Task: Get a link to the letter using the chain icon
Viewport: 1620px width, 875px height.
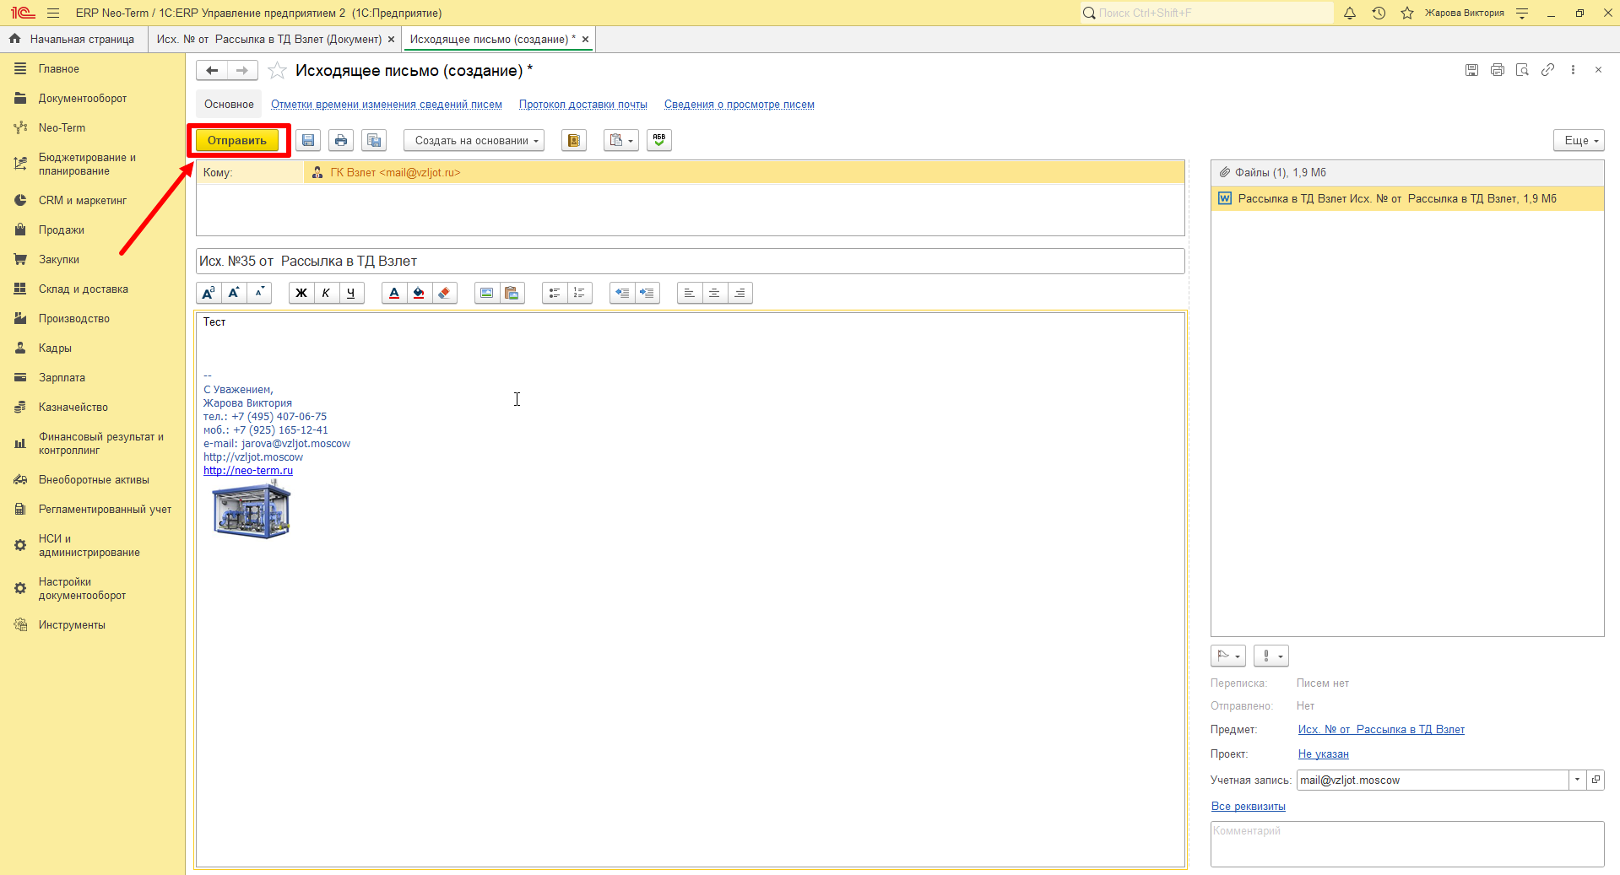Action: [x=1547, y=70]
